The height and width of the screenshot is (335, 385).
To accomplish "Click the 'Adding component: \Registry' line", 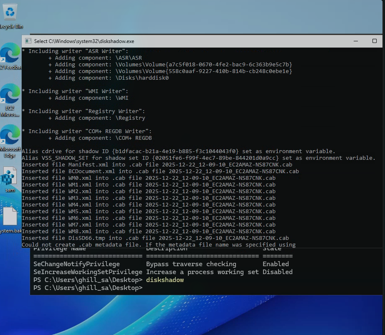I will pyautogui.click(x=97, y=118).
